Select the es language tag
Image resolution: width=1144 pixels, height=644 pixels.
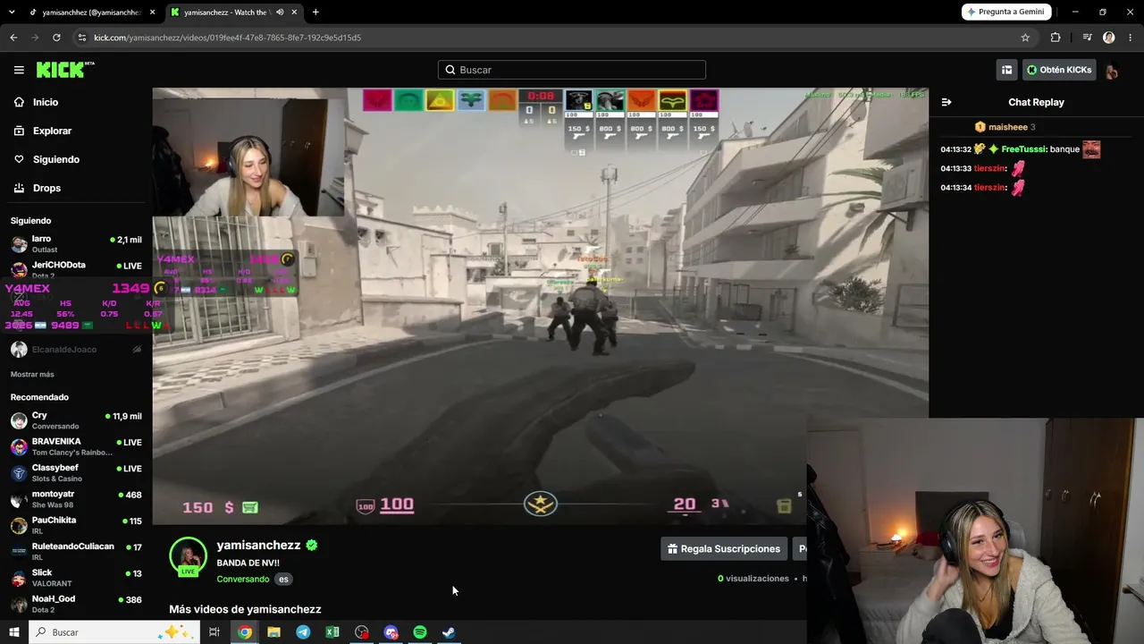tap(283, 579)
